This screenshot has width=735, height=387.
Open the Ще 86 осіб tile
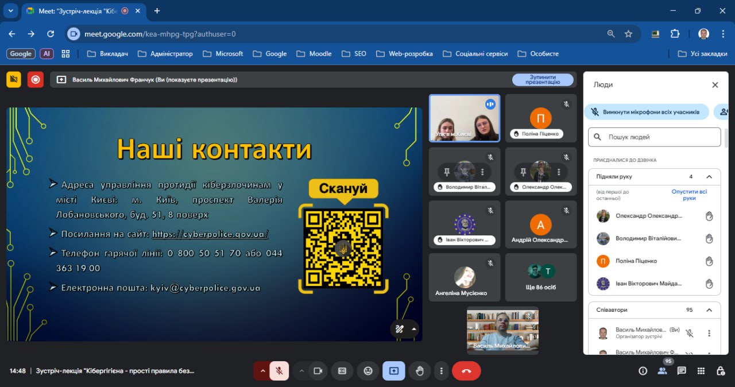pos(541,277)
